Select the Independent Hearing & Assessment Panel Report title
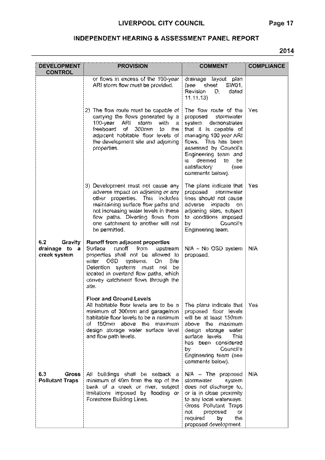Viewport: 325px width, 460px height. tap(166, 38)
